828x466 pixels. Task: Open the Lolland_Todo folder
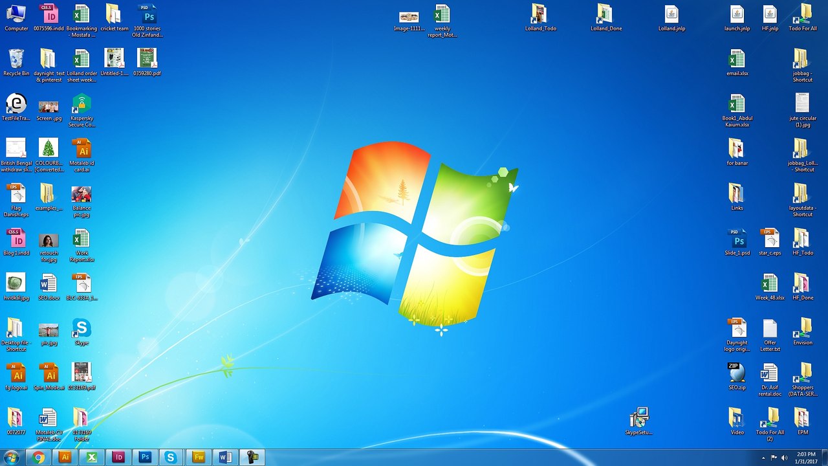[540, 18]
